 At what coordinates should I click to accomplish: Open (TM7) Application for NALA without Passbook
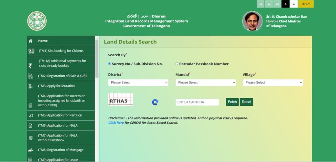(x=61, y=138)
